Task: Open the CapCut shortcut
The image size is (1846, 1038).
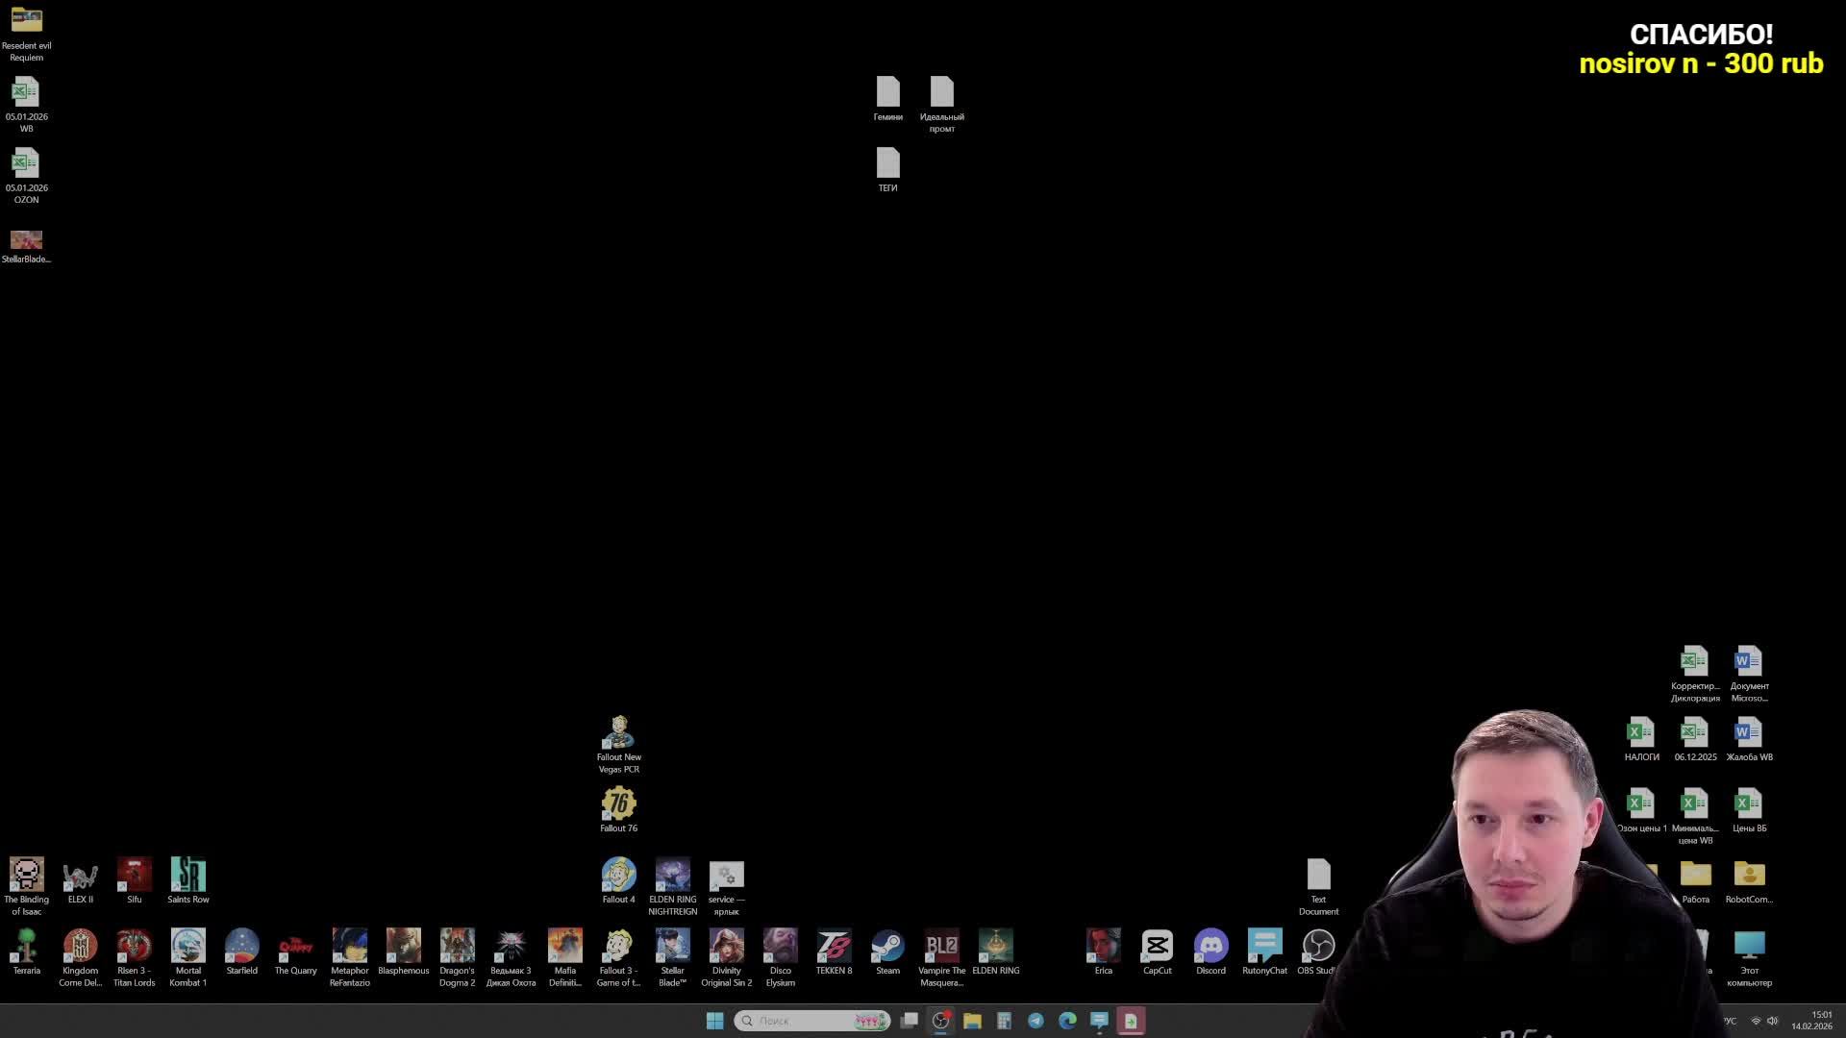Action: pos(1157,947)
